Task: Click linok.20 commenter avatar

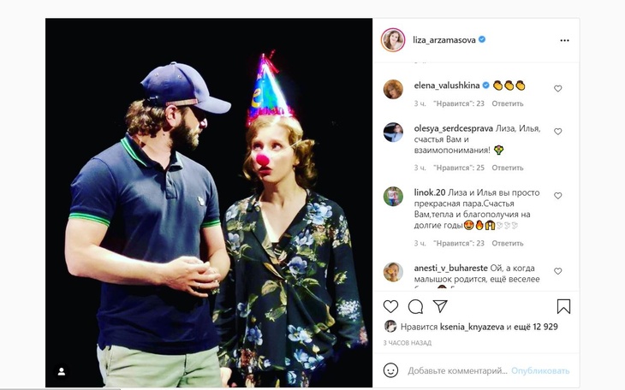Action: (393, 196)
